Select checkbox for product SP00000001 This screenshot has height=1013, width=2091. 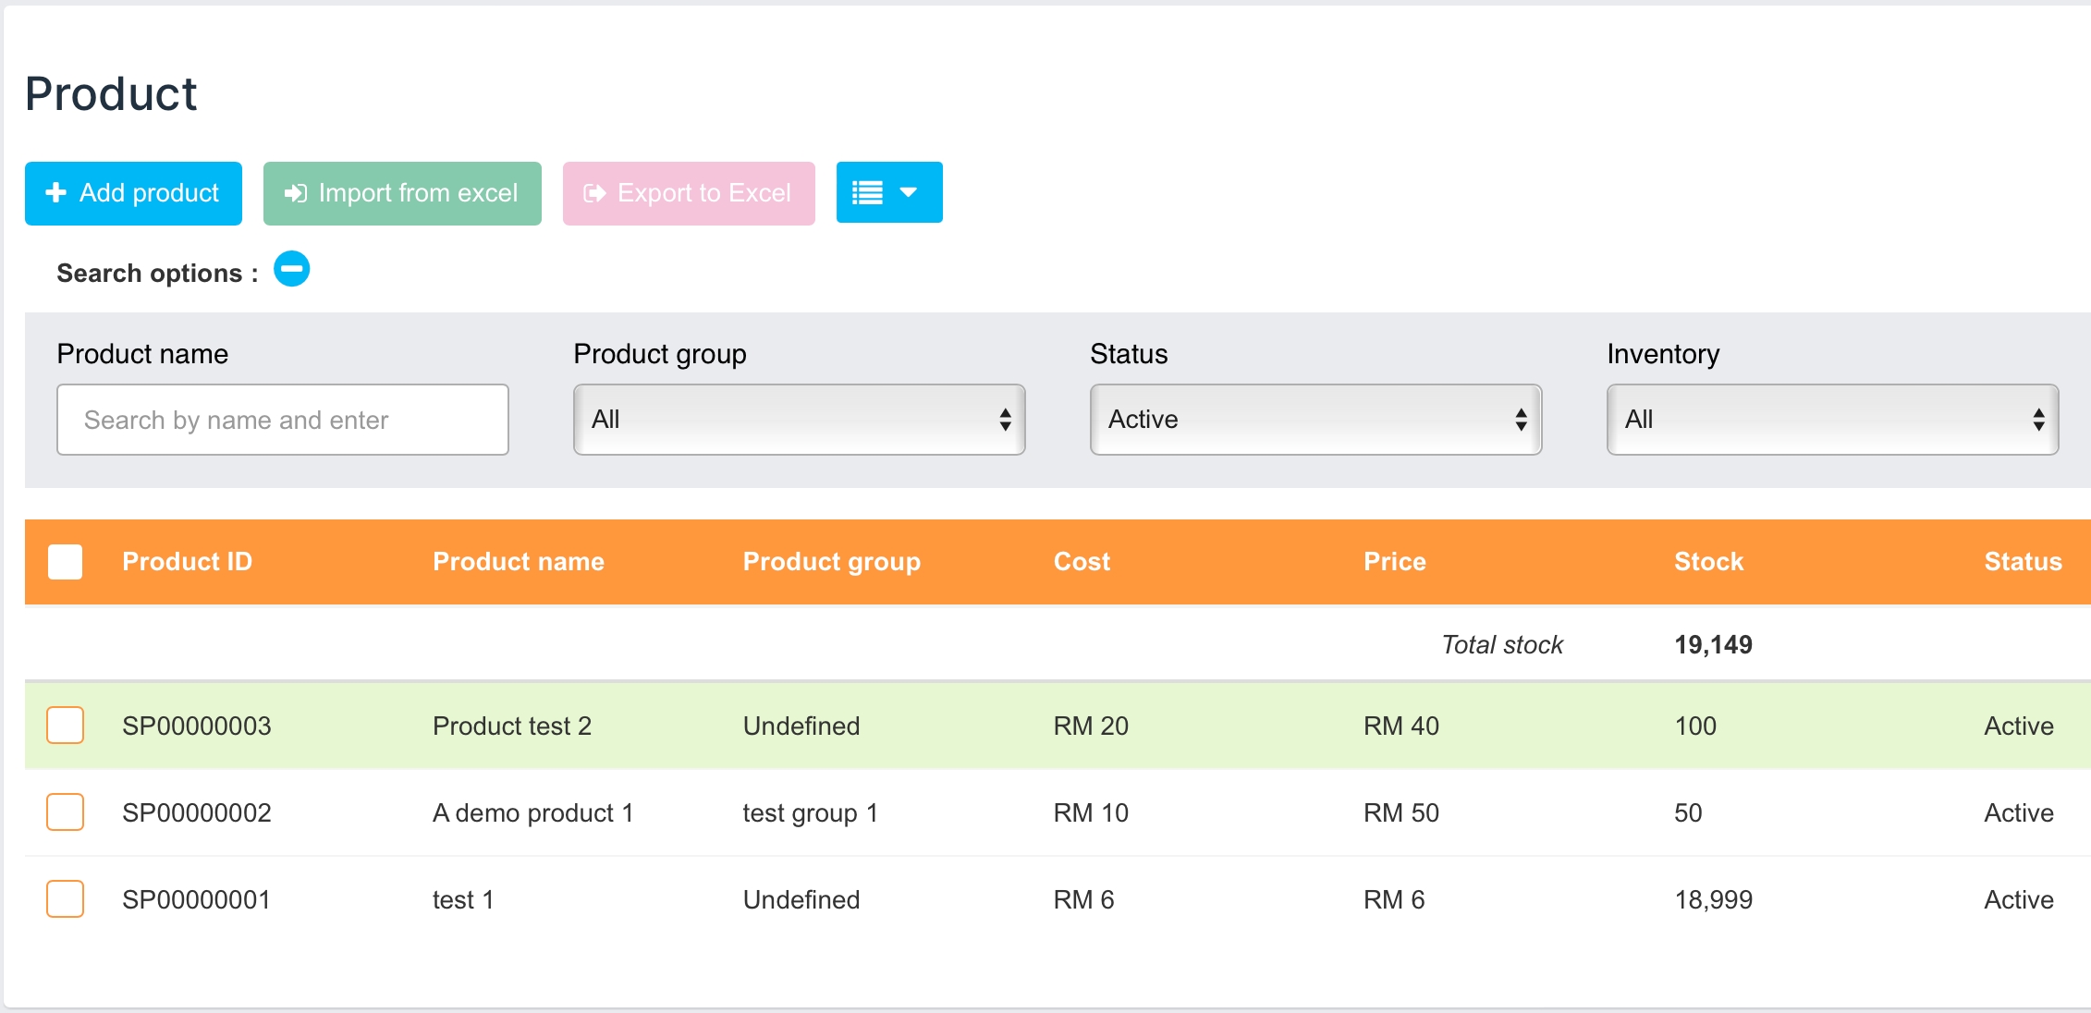(x=66, y=899)
